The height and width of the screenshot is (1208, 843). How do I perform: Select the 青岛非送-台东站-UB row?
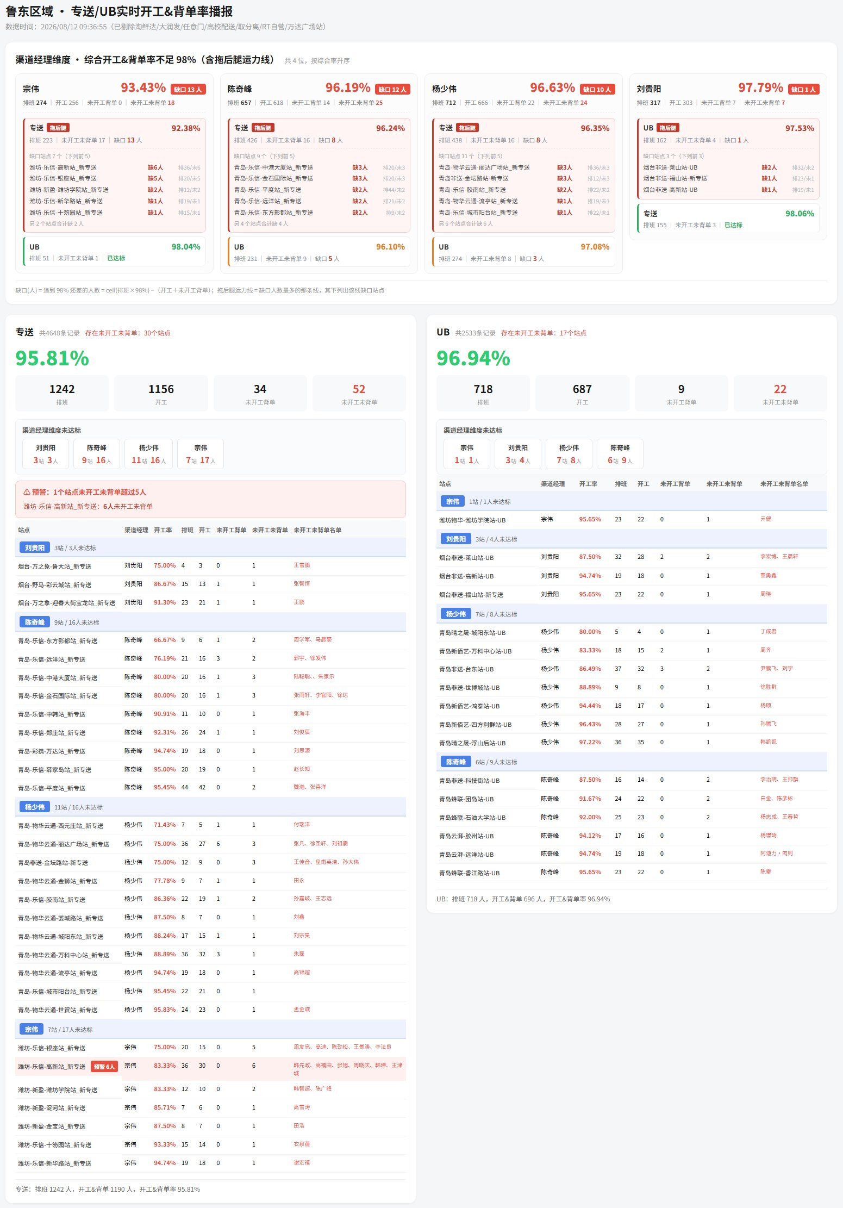click(632, 669)
